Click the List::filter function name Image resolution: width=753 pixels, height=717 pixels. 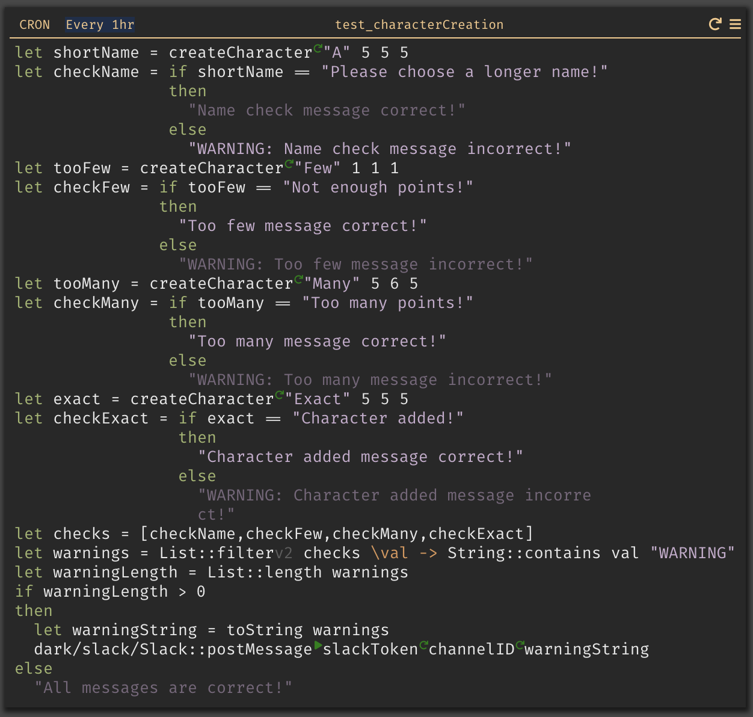point(217,553)
